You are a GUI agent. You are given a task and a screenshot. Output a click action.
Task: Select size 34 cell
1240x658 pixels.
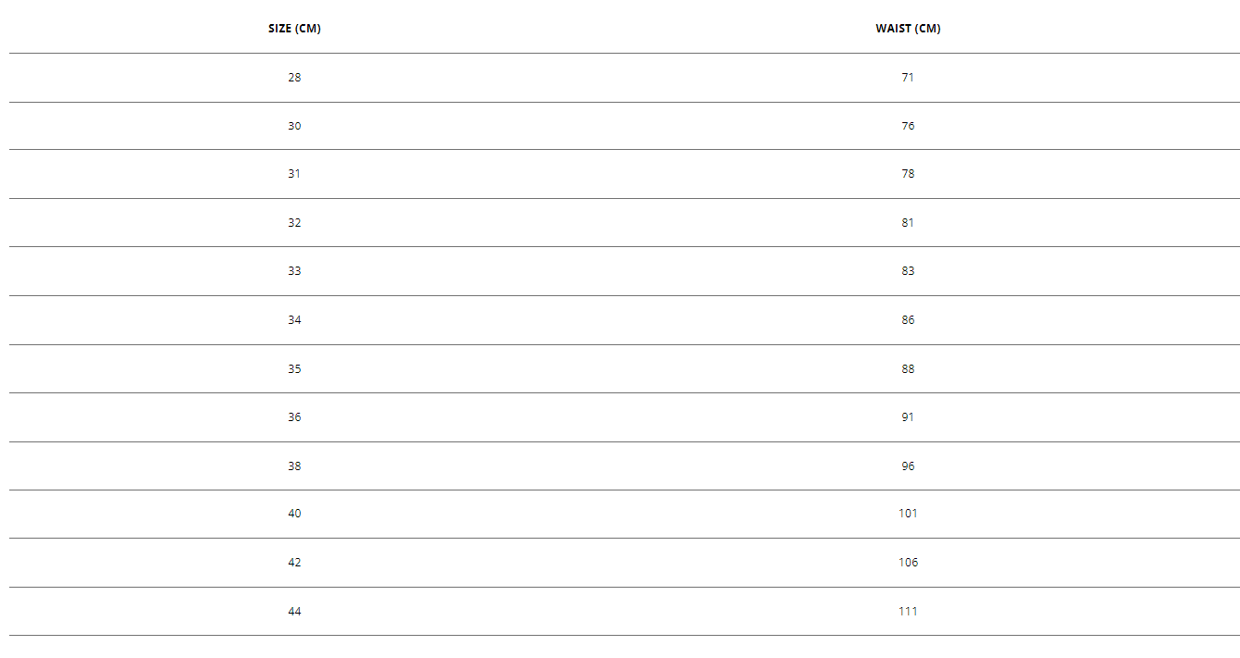(x=294, y=320)
